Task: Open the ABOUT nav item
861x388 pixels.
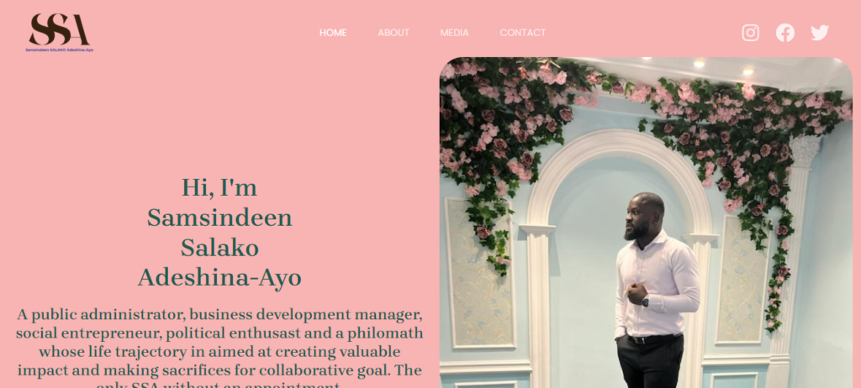Action: point(394,33)
